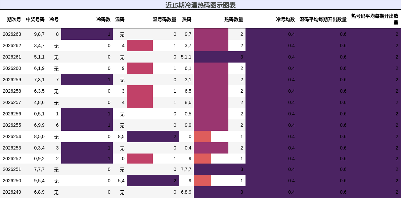Click period number 2026262

click(12, 45)
